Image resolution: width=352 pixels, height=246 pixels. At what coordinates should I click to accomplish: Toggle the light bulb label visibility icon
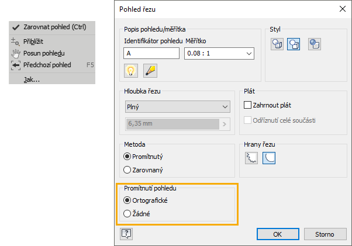(131, 71)
